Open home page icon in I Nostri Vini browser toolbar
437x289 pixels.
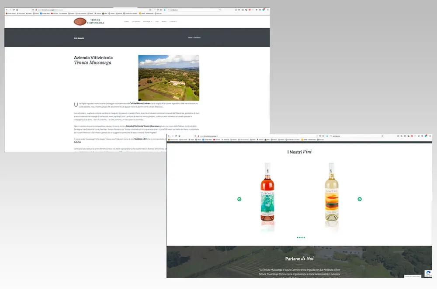point(179,136)
